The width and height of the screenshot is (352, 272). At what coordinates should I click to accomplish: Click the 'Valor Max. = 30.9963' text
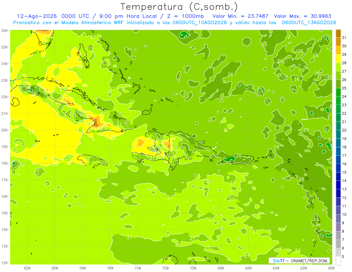302,16
